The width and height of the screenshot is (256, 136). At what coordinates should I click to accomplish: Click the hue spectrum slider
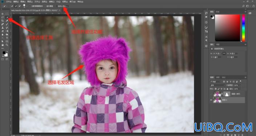(243, 28)
